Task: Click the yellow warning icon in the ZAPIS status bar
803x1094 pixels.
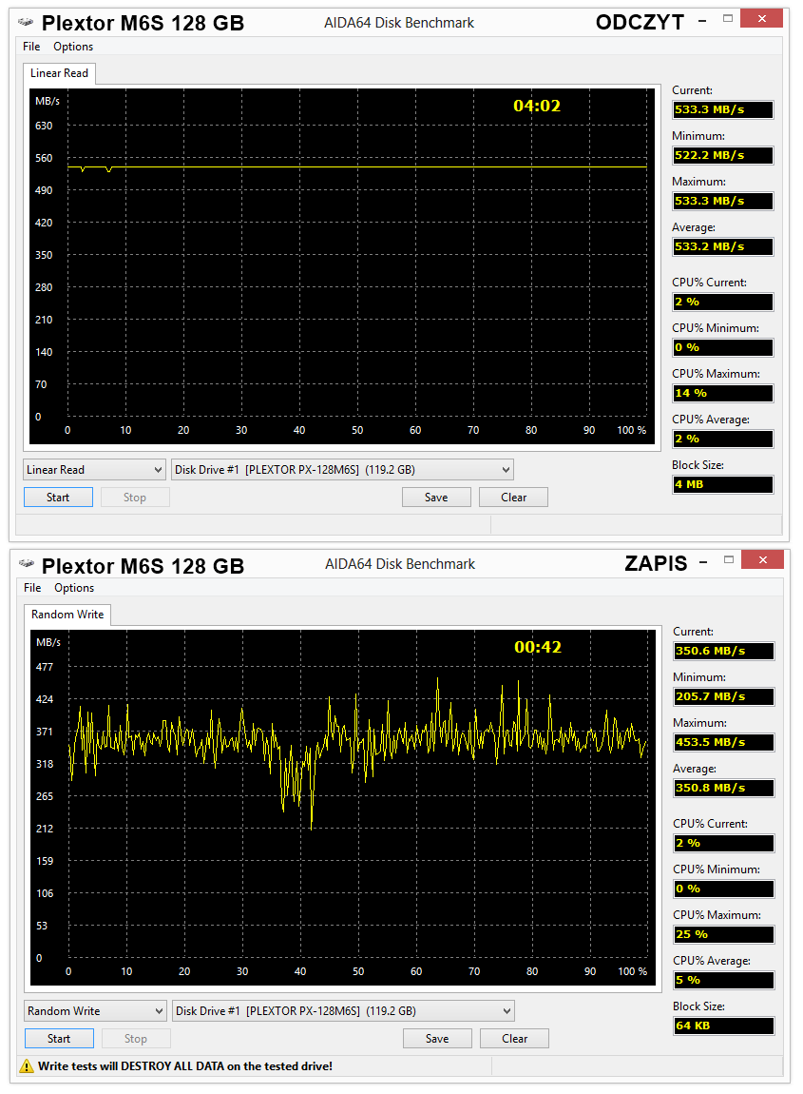Action: (x=27, y=1066)
